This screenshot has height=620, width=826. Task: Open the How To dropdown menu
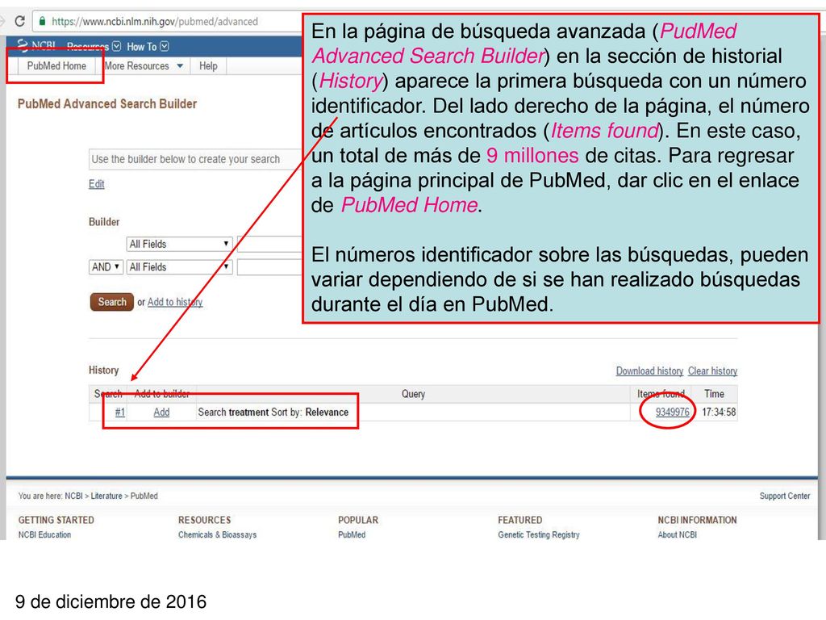[x=148, y=46]
